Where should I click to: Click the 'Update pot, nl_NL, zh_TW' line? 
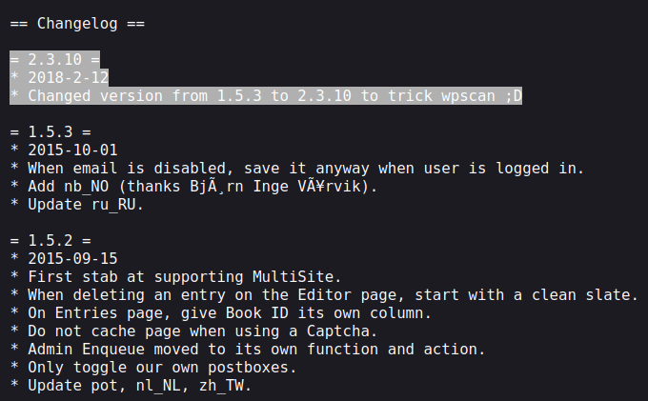pyautogui.click(x=131, y=386)
